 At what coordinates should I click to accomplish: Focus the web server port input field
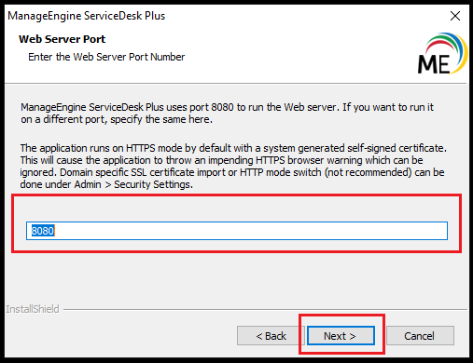(237, 231)
